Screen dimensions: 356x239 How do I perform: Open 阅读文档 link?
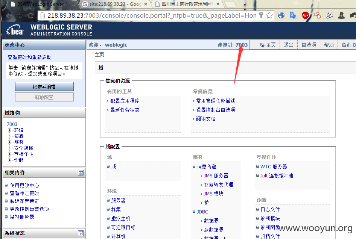coord(206,119)
